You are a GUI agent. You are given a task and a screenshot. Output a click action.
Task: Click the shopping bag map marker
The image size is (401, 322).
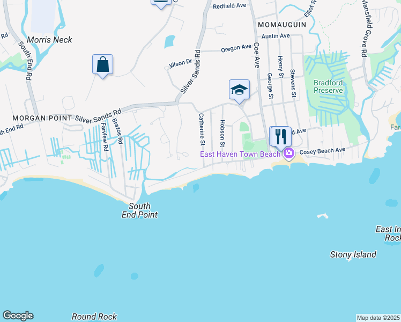pos(102,67)
